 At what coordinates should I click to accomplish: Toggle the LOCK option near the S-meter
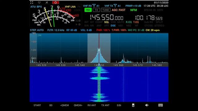[77, 10]
